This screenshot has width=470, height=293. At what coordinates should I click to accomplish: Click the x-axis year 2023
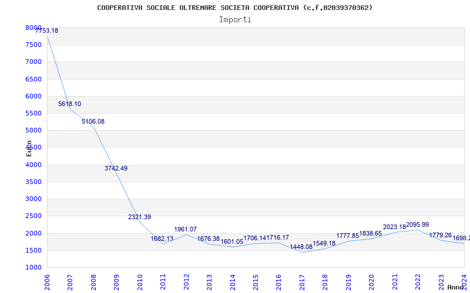[441, 282]
